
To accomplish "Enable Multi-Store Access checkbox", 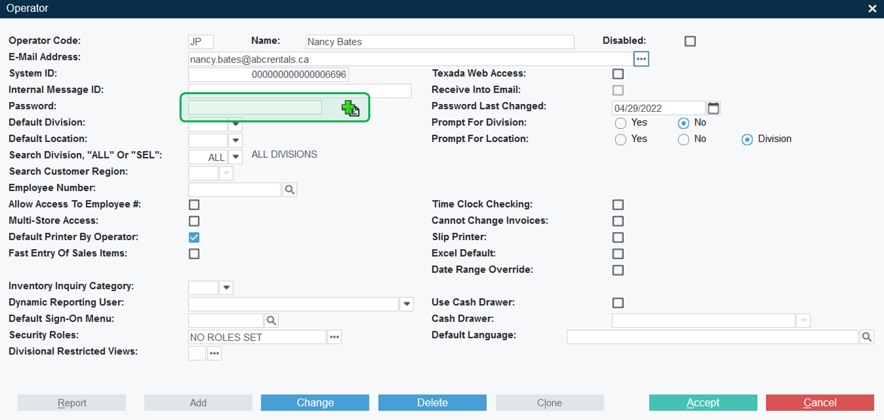I will pyautogui.click(x=194, y=221).
